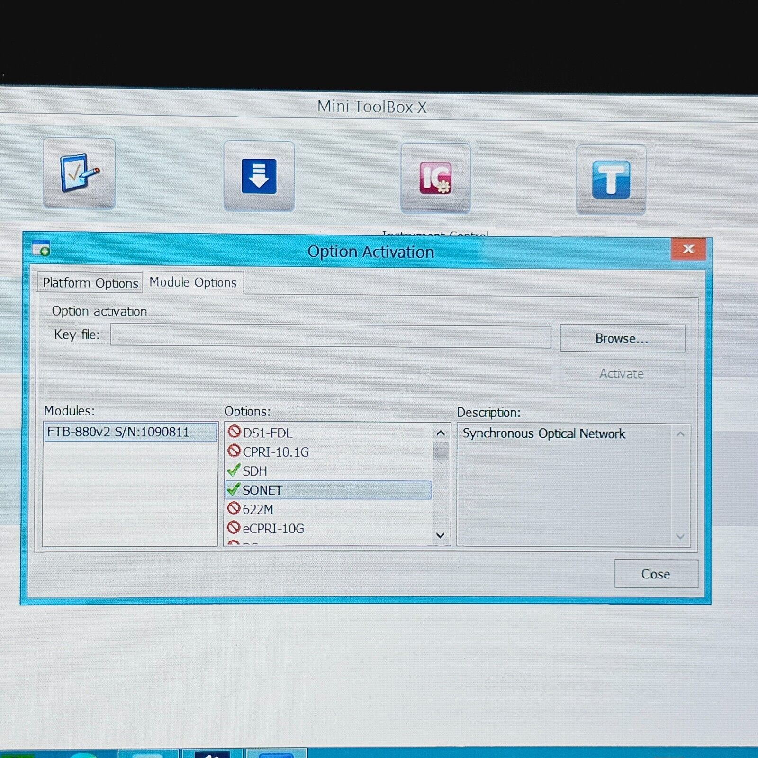
Task: Select the eCPRI-10G option entry
Action: click(273, 528)
